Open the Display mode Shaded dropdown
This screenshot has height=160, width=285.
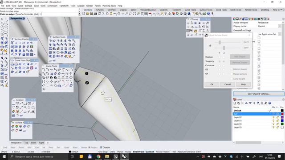tap(280, 26)
